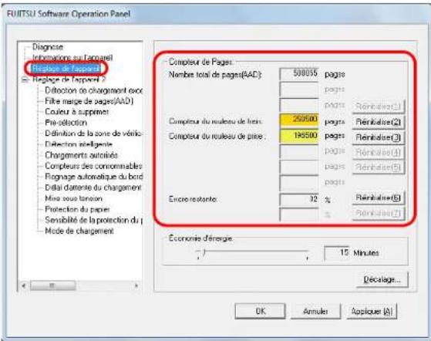Click yellow pick roller counter field
The height and width of the screenshot is (341, 431).
point(299,136)
